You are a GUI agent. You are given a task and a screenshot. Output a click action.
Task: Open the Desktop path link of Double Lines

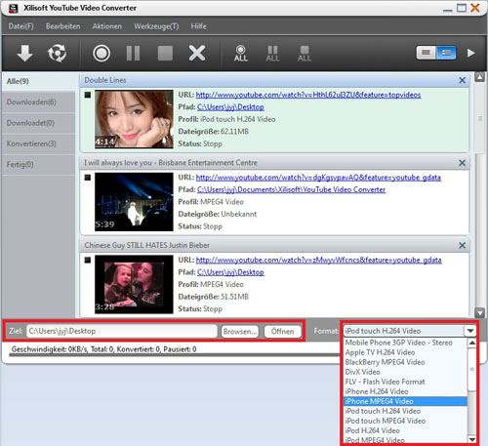point(230,107)
